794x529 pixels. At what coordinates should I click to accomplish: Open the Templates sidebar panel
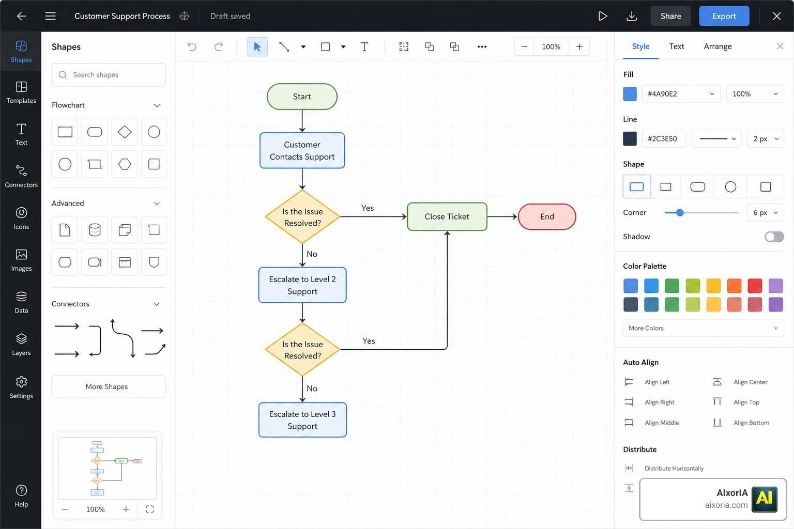(x=21, y=93)
